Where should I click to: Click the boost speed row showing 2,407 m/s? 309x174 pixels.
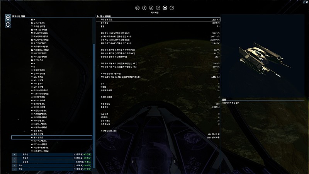click(x=160, y=36)
